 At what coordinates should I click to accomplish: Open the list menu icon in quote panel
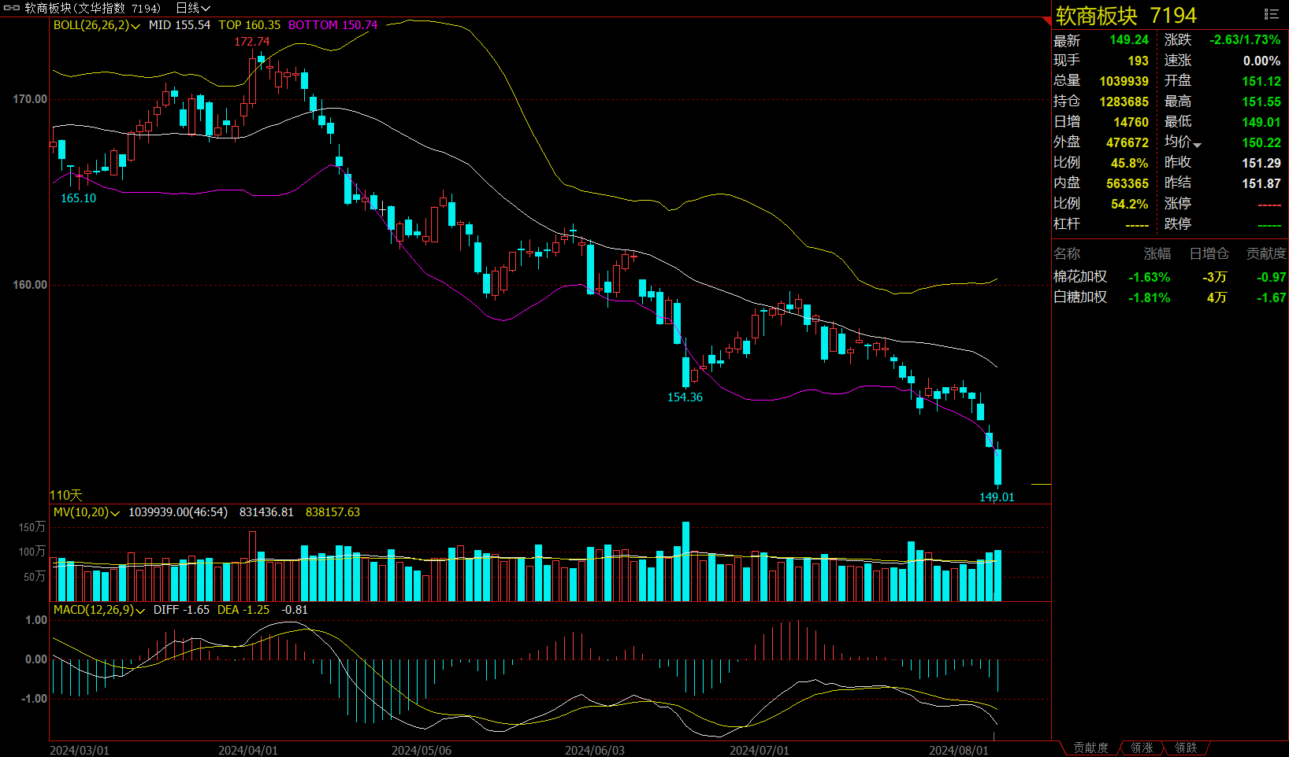pyautogui.click(x=1271, y=14)
